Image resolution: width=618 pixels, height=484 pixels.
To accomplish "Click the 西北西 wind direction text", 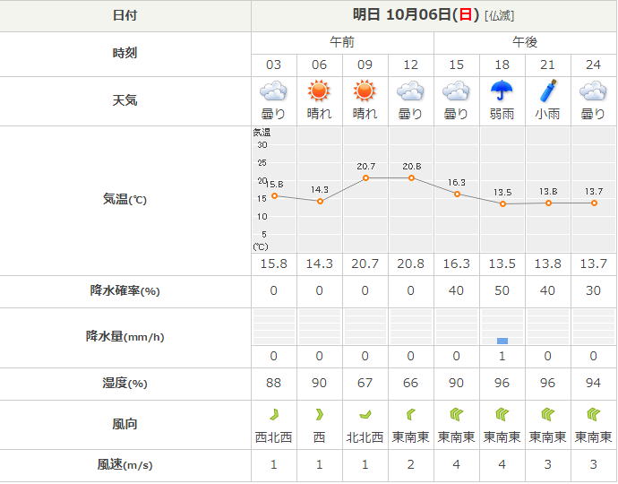I will (x=273, y=437).
